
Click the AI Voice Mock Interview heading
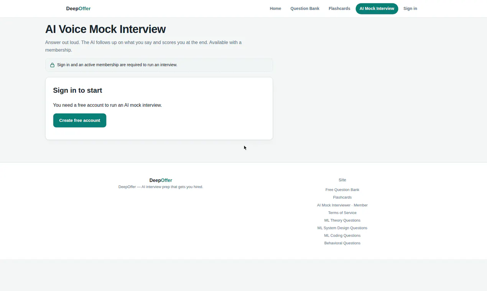click(x=105, y=29)
